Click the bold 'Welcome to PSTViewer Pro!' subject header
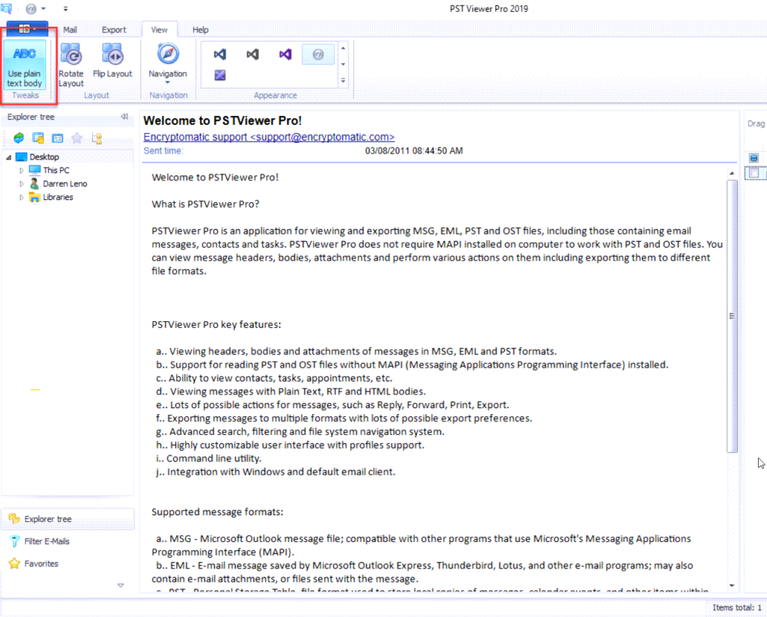The width and height of the screenshot is (767, 617). pyautogui.click(x=222, y=121)
